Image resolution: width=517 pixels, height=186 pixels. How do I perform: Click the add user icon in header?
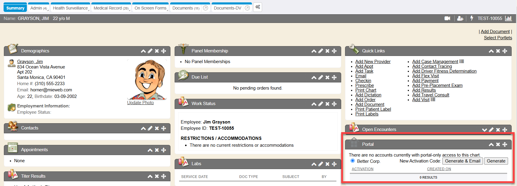click(x=460, y=18)
